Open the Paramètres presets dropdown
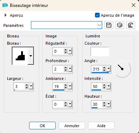Screen dimensions: 139x133 (x=99, y=25)
